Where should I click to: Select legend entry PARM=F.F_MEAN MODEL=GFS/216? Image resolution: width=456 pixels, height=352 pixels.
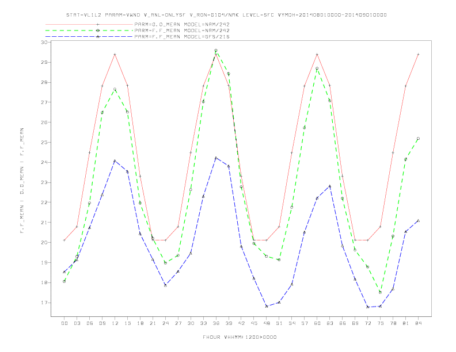point(182,37)
